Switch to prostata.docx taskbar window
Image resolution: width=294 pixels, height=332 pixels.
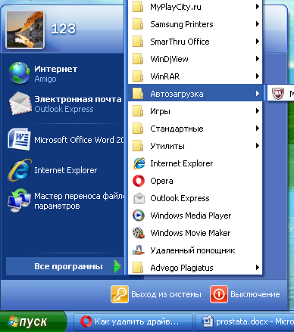pyautogui.click(x=245, y=321)
